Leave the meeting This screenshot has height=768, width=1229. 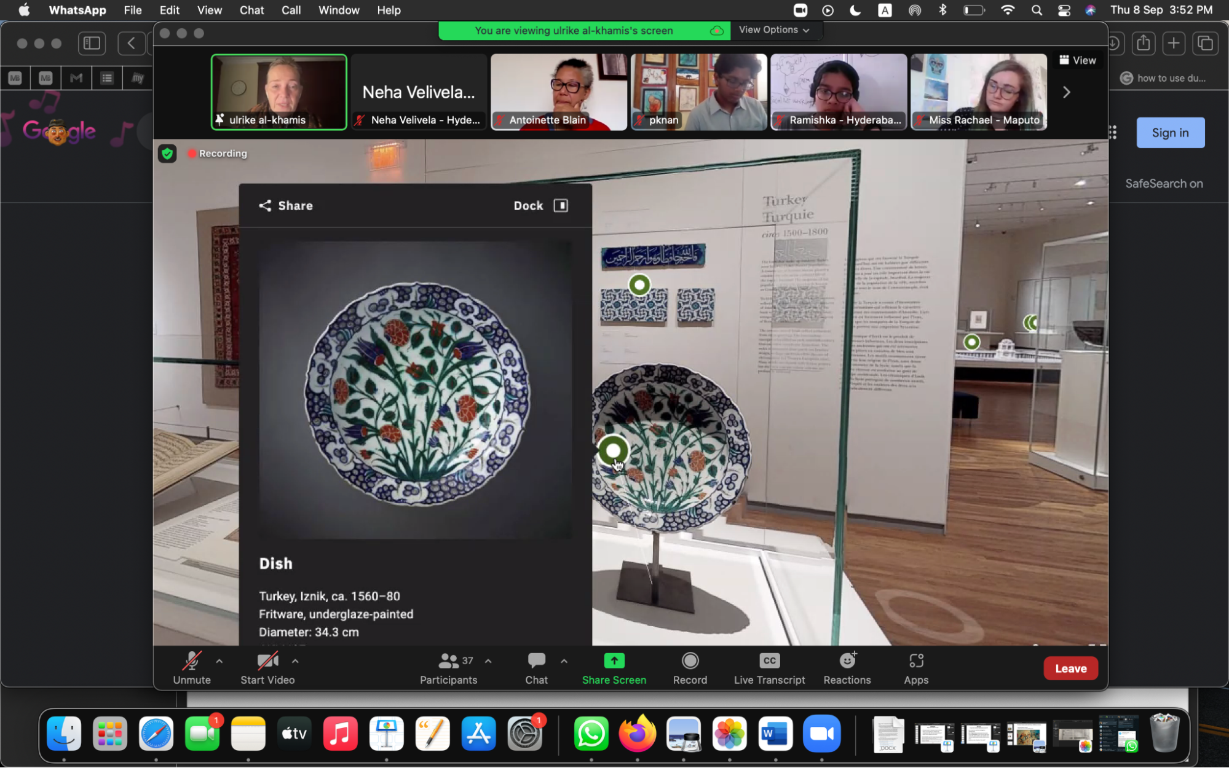pyautogui.click(x=1070, y=668)
